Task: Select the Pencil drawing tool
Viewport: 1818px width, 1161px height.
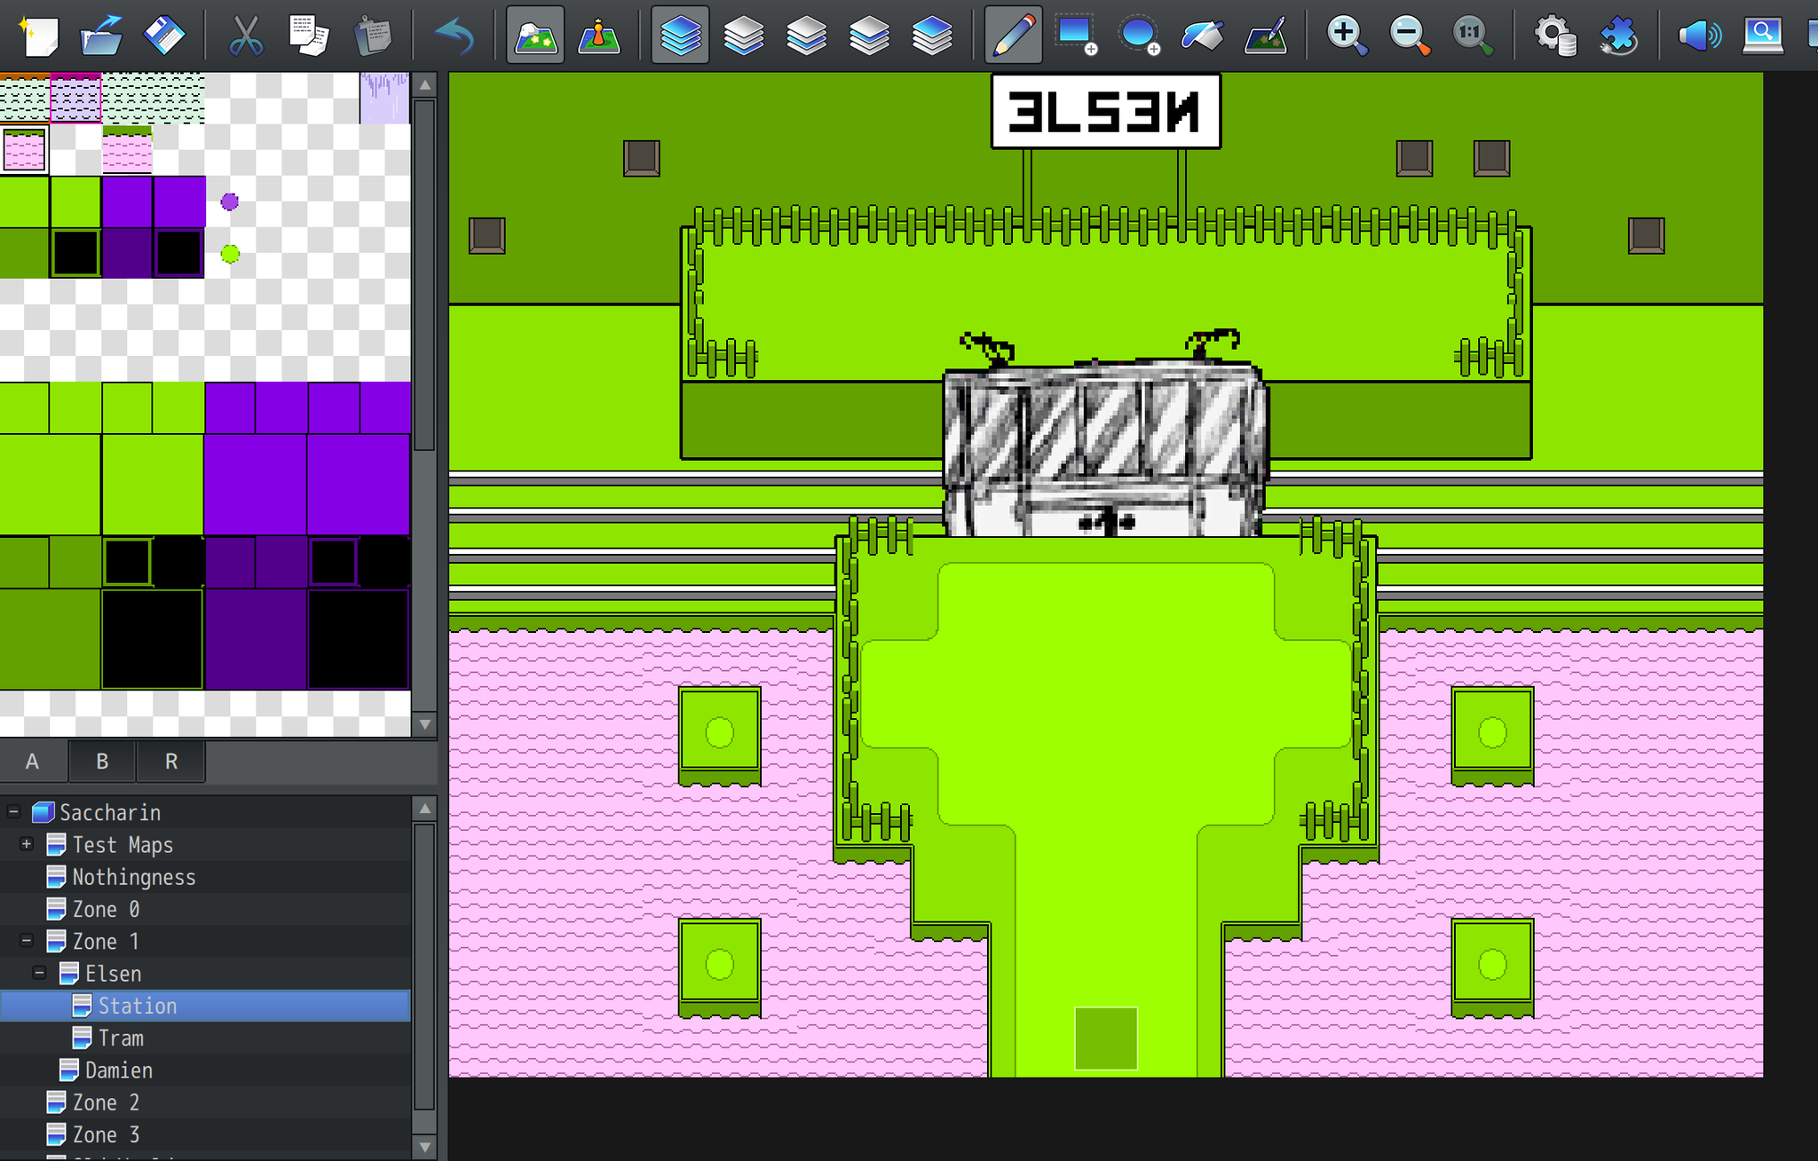Action: pyautogui.click(x=1012, y=36)
